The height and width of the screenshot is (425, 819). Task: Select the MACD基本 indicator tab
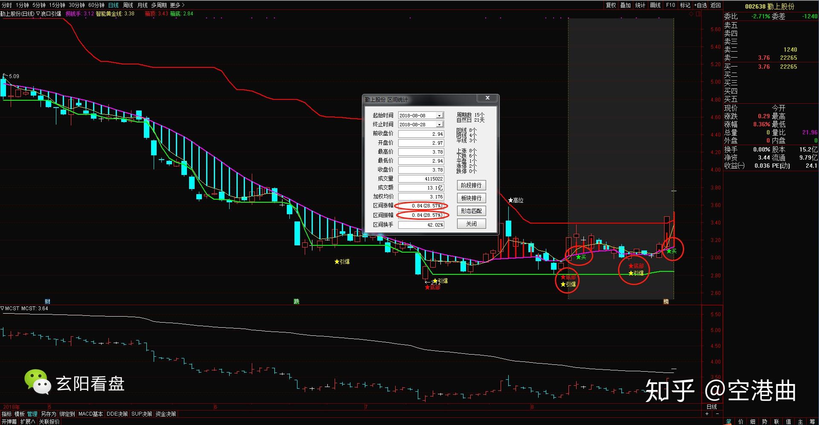[90, 414]
